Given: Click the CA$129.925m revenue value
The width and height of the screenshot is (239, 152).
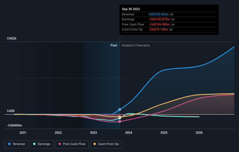Looking at the screenshot, I should [x=159, y=14].
